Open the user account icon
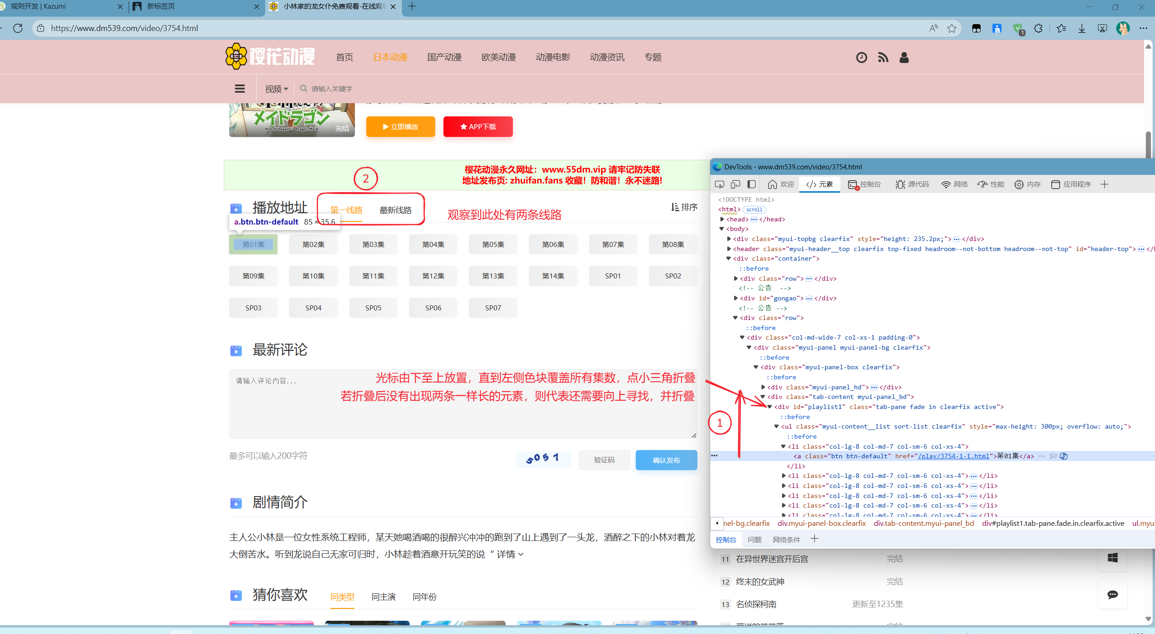 pyautogui.click(x=904, y=58)
